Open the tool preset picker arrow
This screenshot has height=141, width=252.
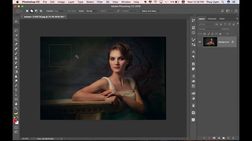click(x=21, y=11)
